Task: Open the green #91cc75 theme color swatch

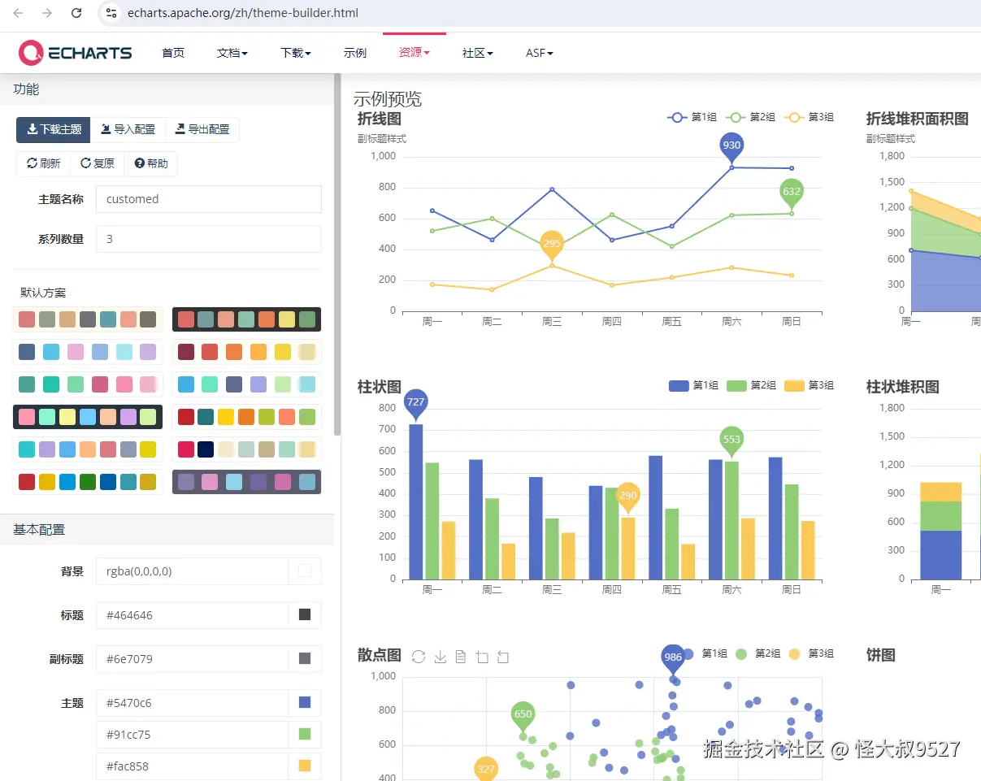Action: 305,735
